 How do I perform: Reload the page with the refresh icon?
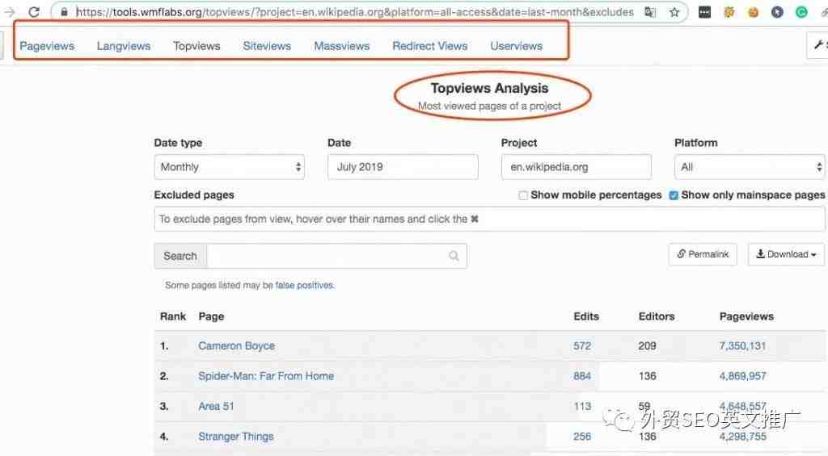(34, 11)
